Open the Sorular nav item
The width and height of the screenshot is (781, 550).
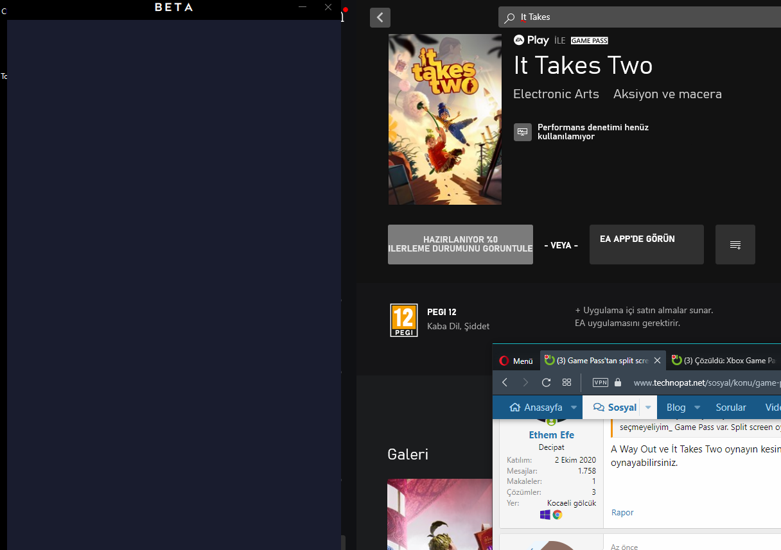click(x=731, y=407)
